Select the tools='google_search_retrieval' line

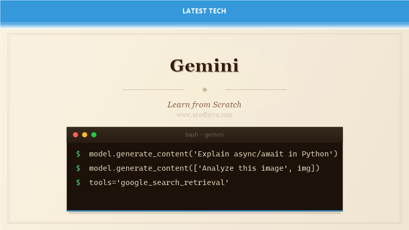click(x=159, y=182)
